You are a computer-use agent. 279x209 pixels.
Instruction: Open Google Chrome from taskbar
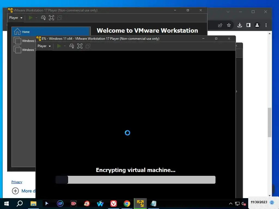127,204
